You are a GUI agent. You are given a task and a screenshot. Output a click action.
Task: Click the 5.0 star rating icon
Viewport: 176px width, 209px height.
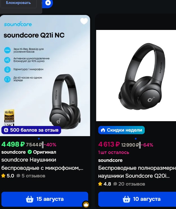pos(3,176)
